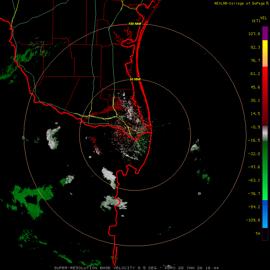Viewport: 270px width, 270px height.
Task: Click the 92.3 velocity scale label
Action: (x=255, y=47)
